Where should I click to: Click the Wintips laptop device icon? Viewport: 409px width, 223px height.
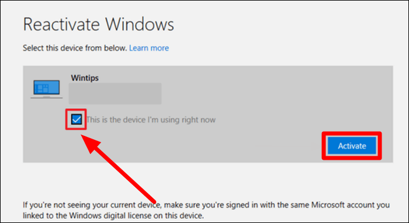46,89
